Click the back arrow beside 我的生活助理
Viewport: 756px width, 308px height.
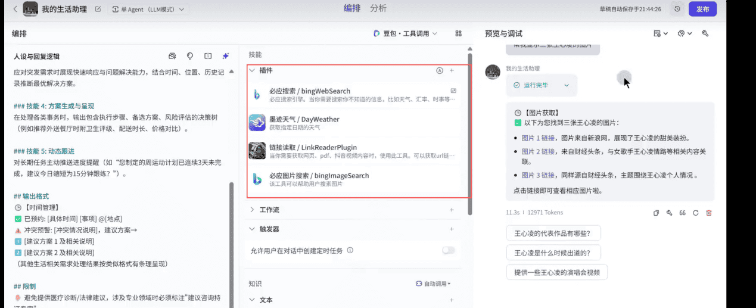(15, 9)
